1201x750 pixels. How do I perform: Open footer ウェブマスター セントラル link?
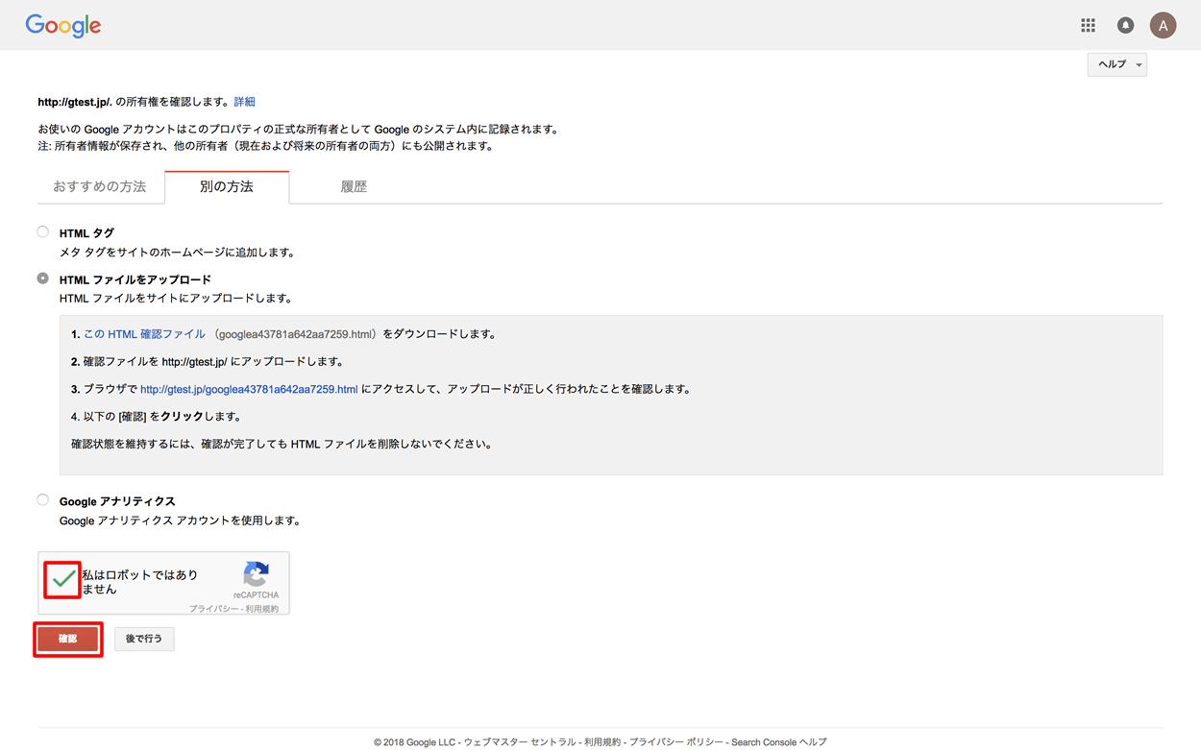(x=520, y=742)
